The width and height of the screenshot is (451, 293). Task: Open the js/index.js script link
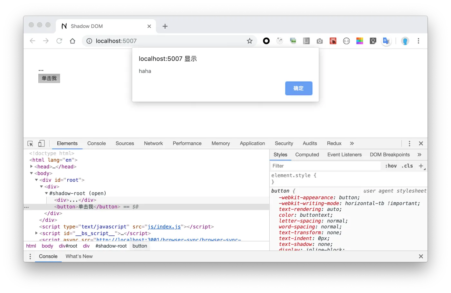point(164,227)
